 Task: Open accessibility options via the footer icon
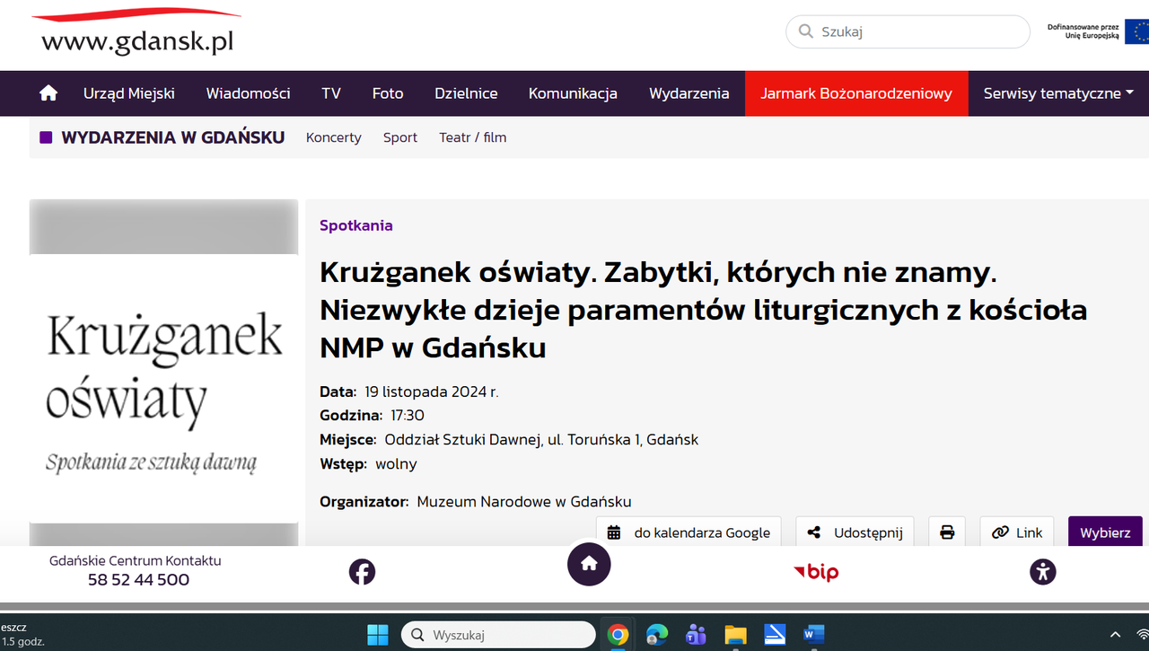click(x=1043, y=571)
